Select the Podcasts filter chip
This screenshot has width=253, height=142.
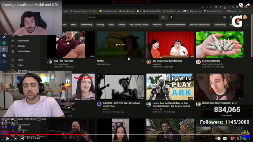coord(157,24)
